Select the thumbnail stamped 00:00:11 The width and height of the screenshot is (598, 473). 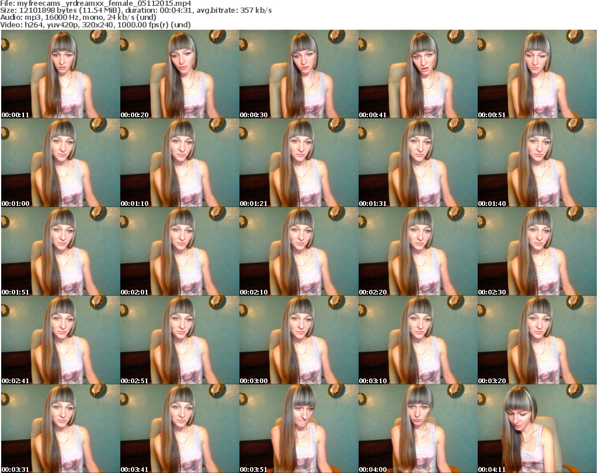click(x=61, y=74)
